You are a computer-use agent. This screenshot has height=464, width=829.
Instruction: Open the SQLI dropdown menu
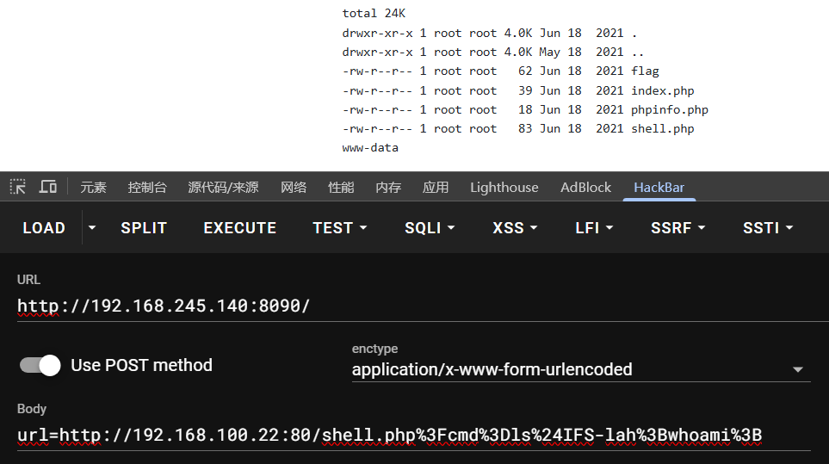point(430,228)
